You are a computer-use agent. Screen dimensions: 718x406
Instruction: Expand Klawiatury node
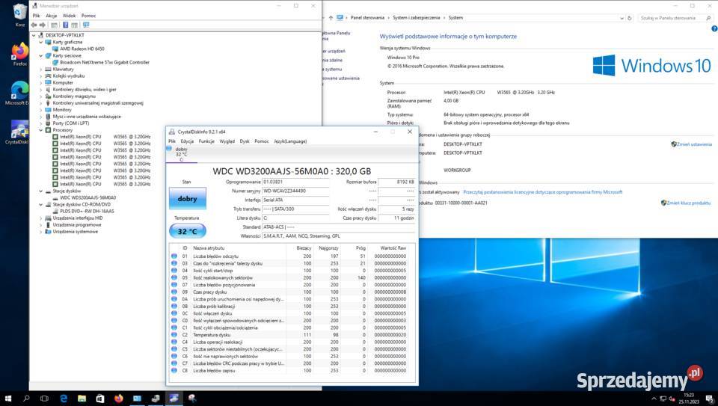[x=40, y=69]
